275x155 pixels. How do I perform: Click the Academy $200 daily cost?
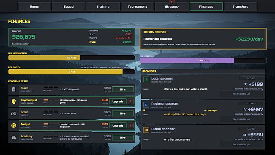(x=107, y=136)
